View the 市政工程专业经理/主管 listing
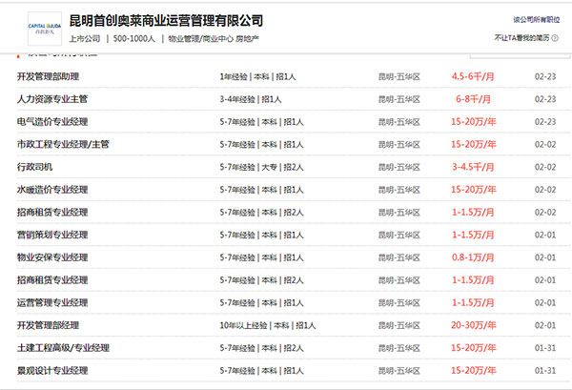This screenshot has height=390, width=572. pyautogui.click(x=63, y=145)
